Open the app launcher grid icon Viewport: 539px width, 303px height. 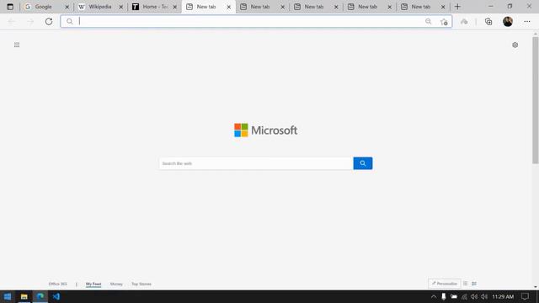17,45
